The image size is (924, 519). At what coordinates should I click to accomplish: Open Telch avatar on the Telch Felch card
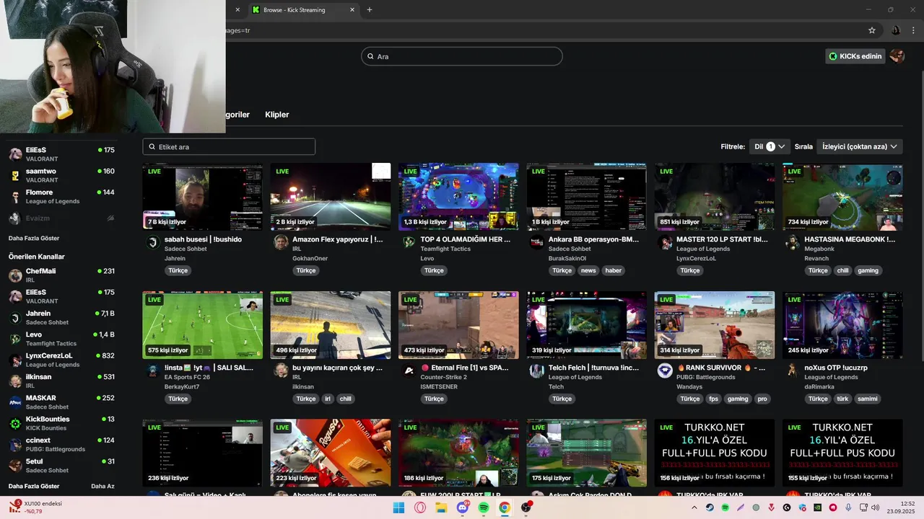tap(536, 371)
